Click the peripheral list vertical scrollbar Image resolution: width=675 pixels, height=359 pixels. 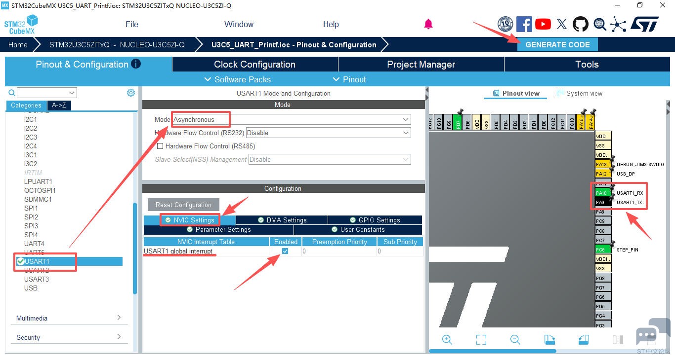coord(135,249)
